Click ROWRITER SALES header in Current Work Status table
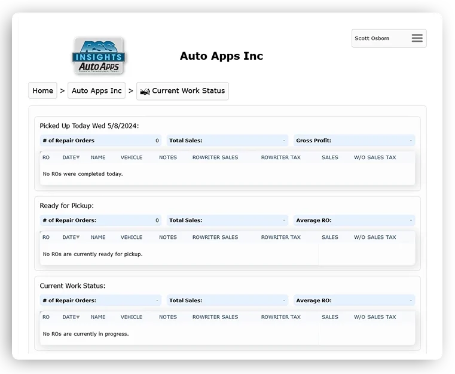This screenshot has height=374, width=455. coord(215,317)
